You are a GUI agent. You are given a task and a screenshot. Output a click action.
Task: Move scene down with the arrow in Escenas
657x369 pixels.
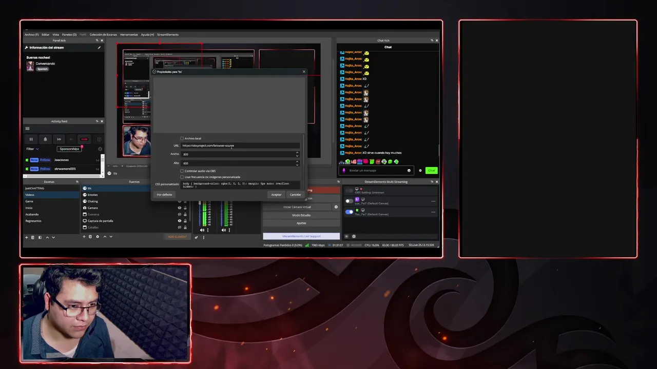(x=53, y=237)
